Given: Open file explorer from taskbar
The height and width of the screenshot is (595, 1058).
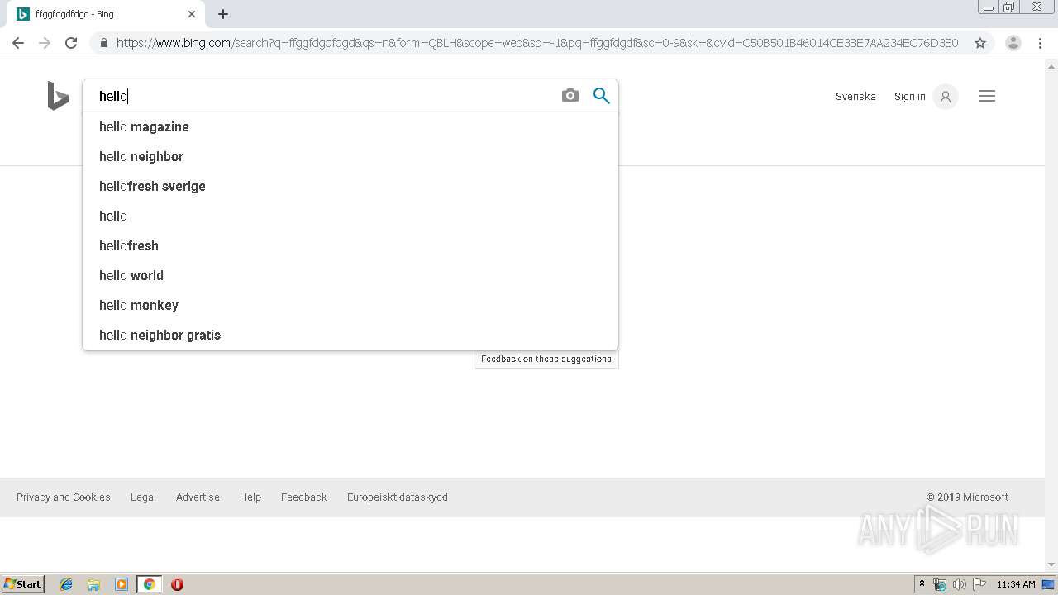Looking at the screenshot, I should 93,584.
